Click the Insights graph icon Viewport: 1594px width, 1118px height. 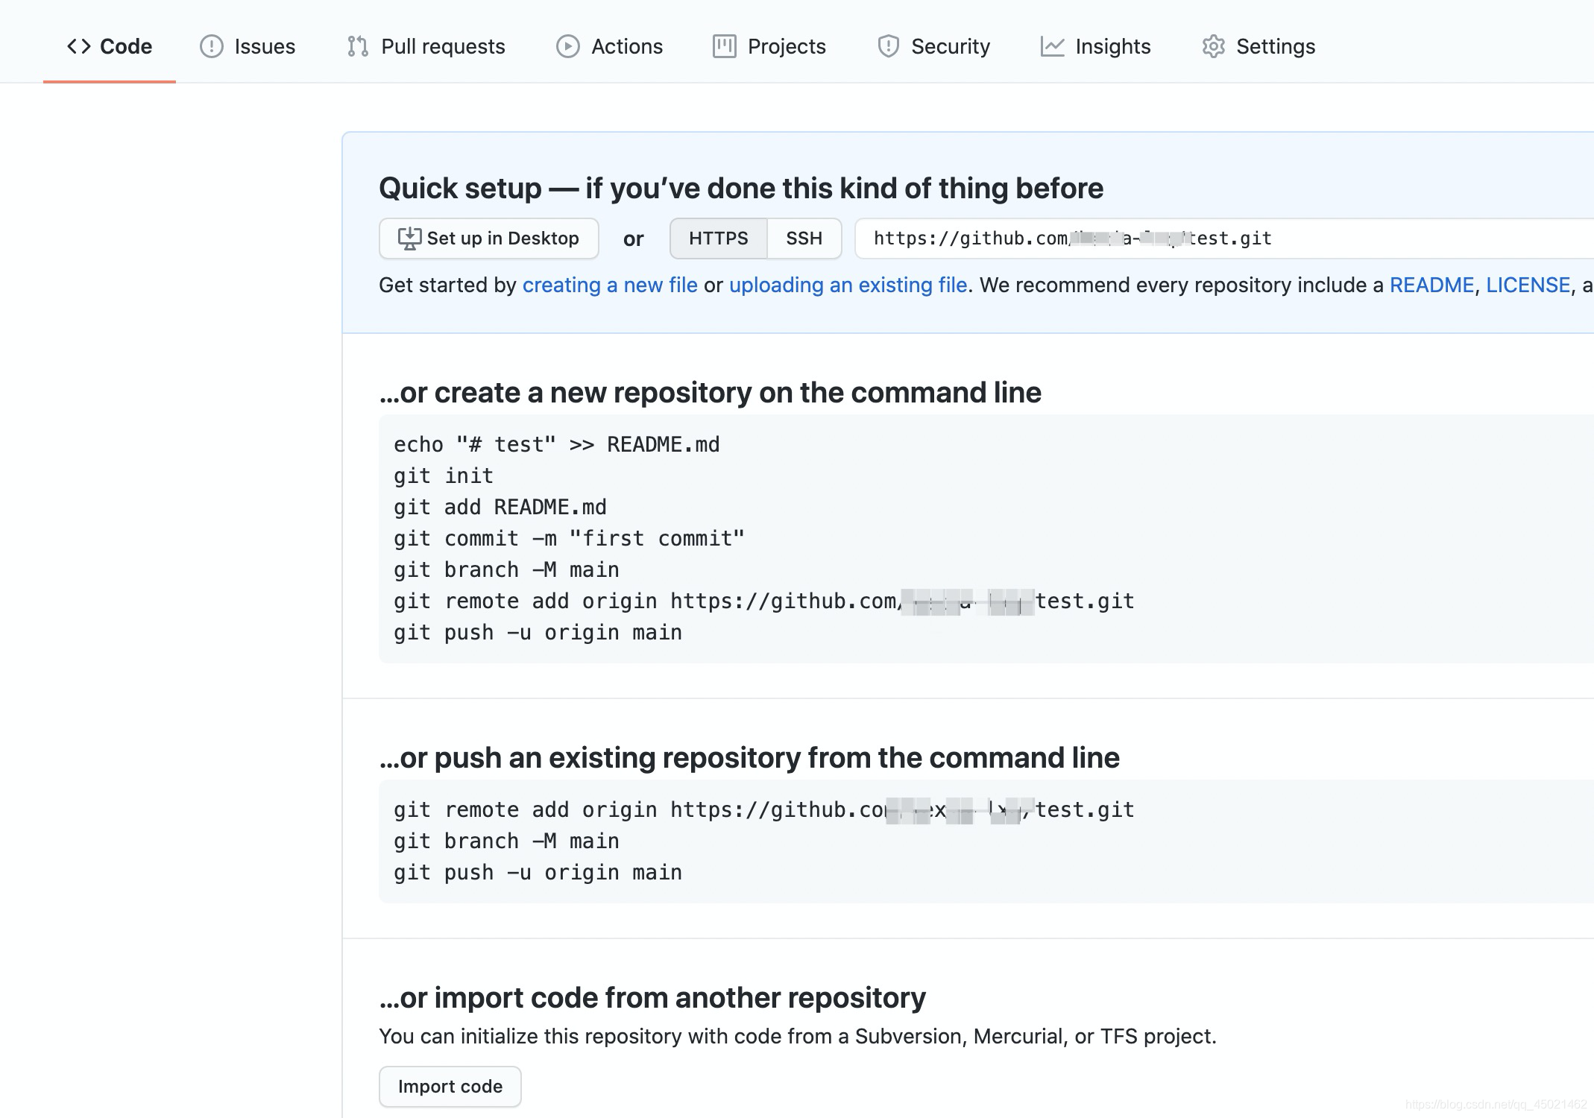click(x=1053, y=46)
